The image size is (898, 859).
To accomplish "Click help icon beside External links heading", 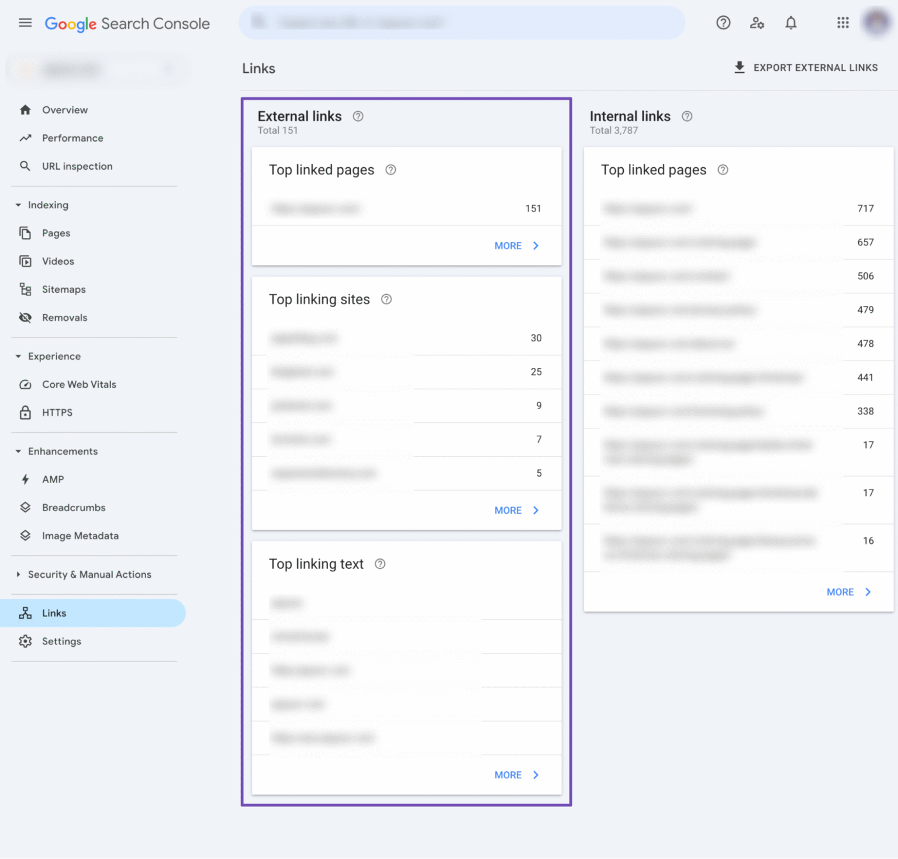I will click(x=358, y=116).
